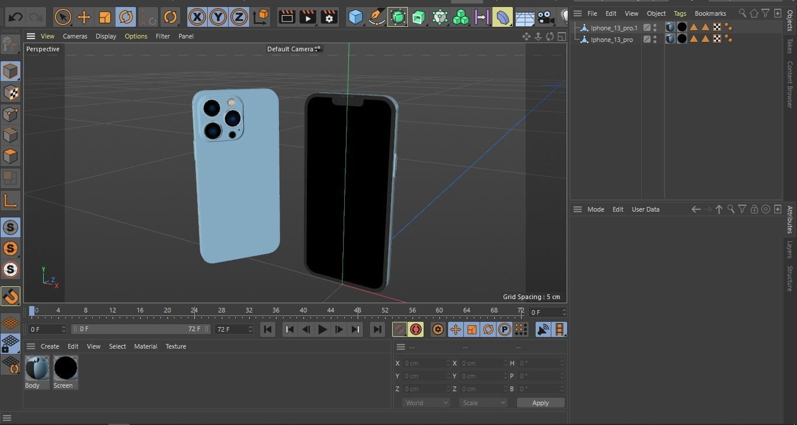Open Attributes User Data menu
The image size is (797, 425).
pyautogui.click(x=645, y=209)
